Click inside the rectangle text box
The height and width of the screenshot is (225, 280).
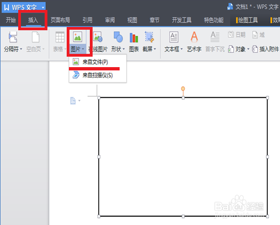[183, 157]
